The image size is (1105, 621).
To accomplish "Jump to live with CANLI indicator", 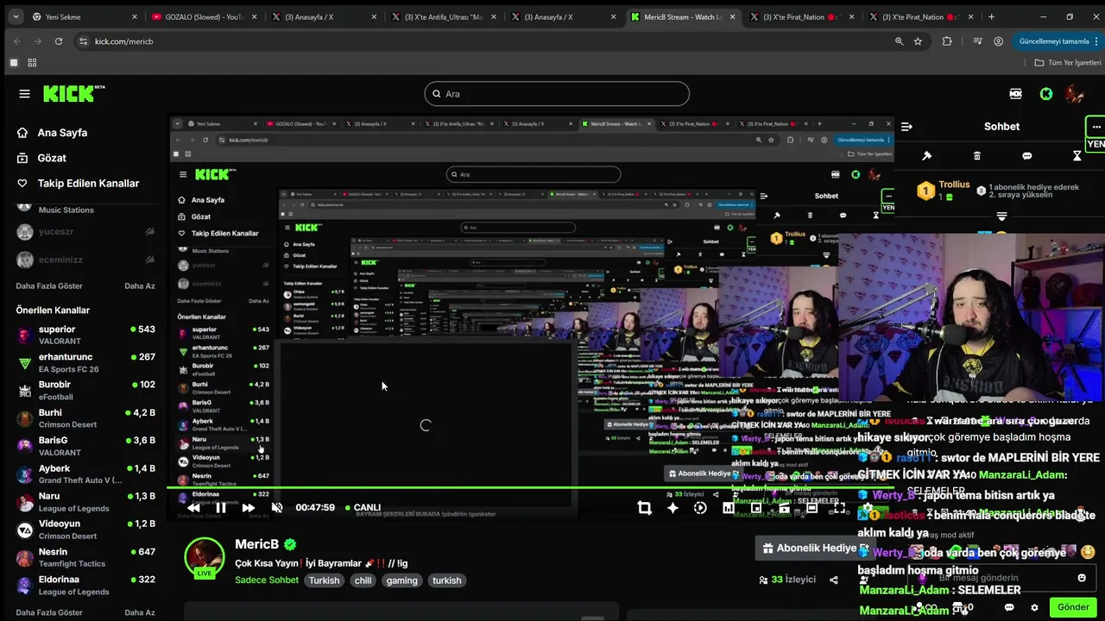I will click(363, 508).
